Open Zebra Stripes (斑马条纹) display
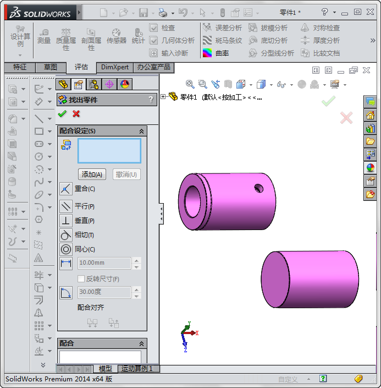The height and width of the screenshot is (388, 381). 222,41
